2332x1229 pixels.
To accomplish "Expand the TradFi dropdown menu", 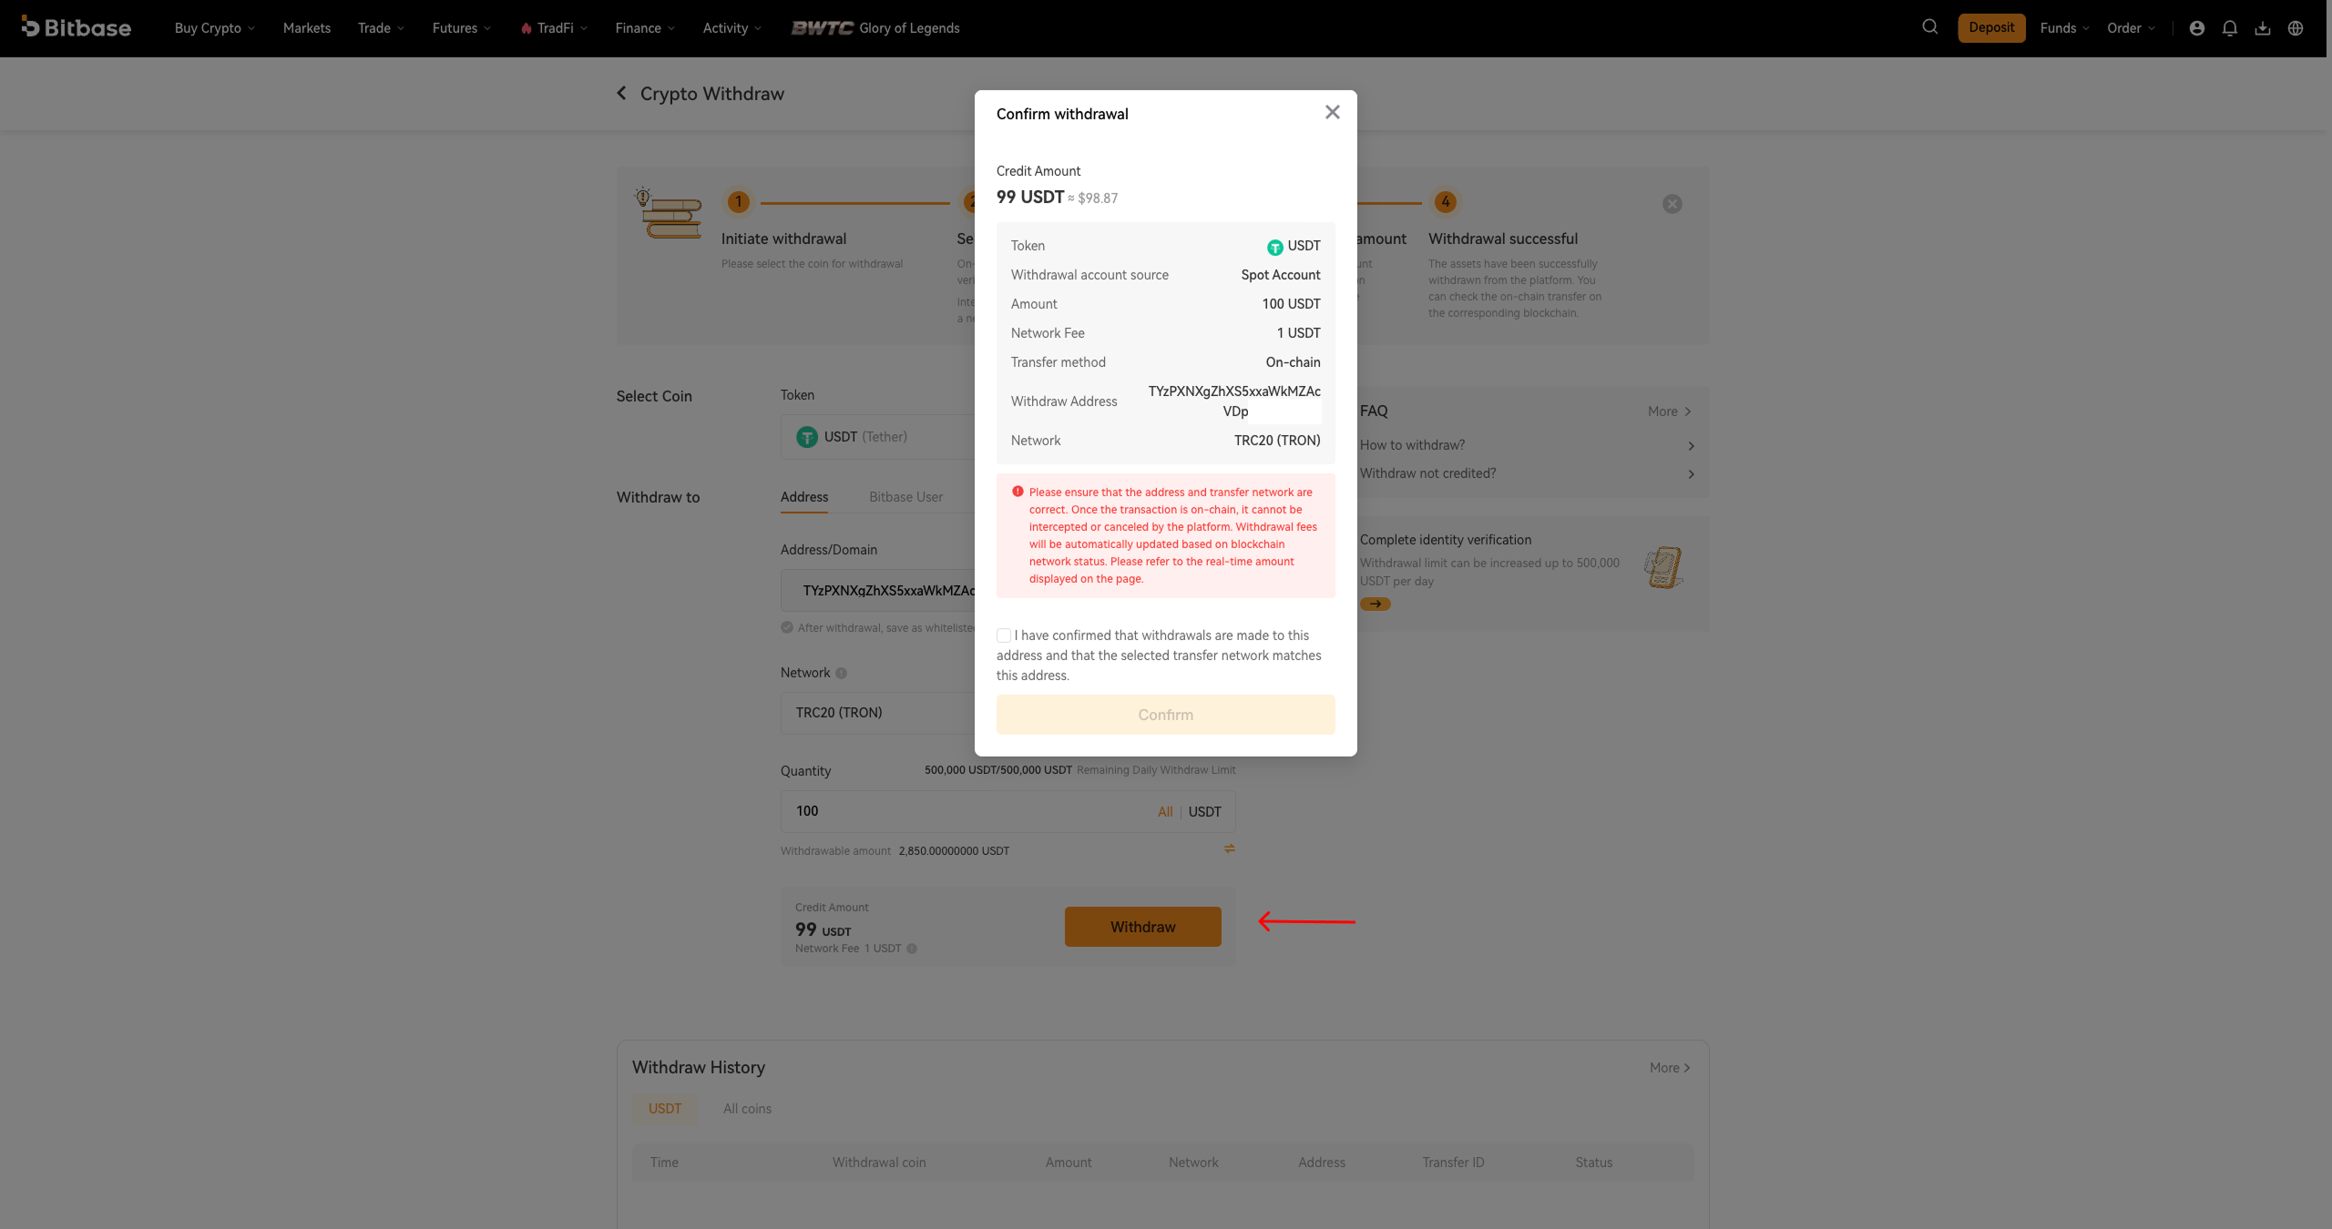I will point(555,28).
